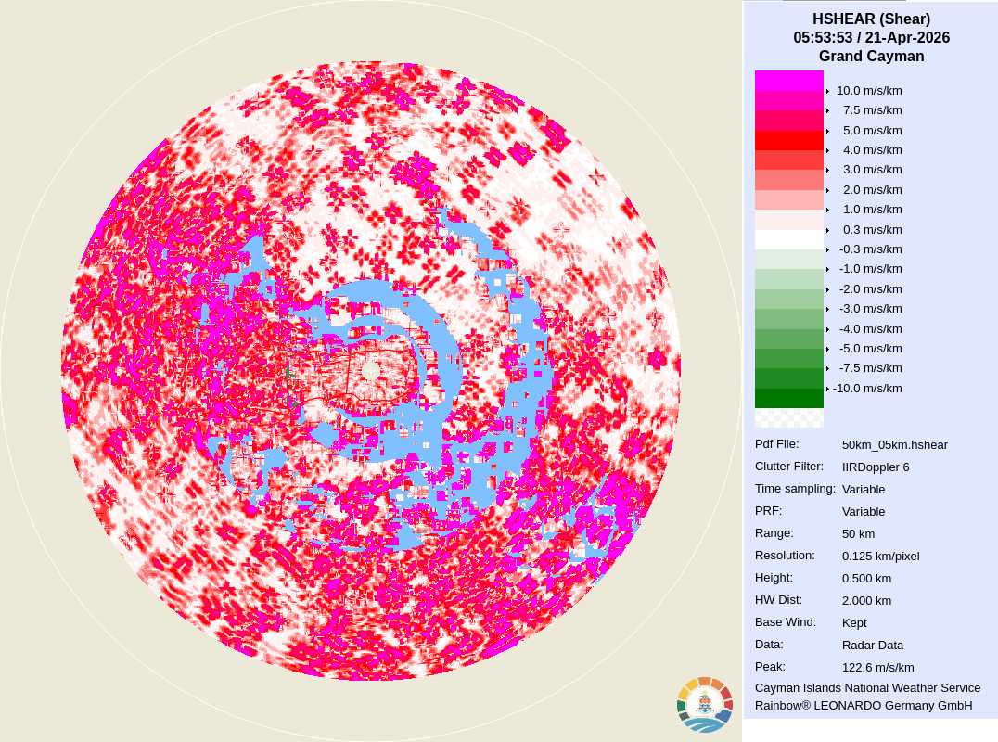Click the tick arrow beside -5.0 m/s/km

(x=827, y=349)
